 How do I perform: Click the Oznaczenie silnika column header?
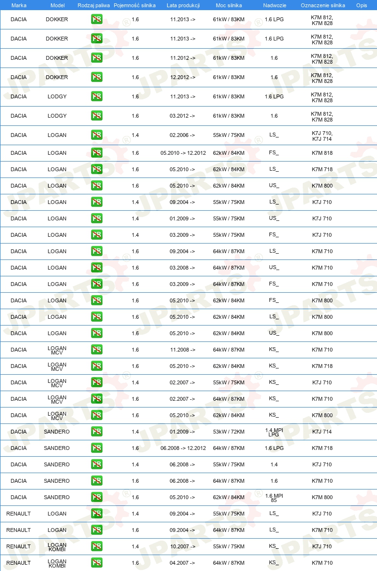323,5
